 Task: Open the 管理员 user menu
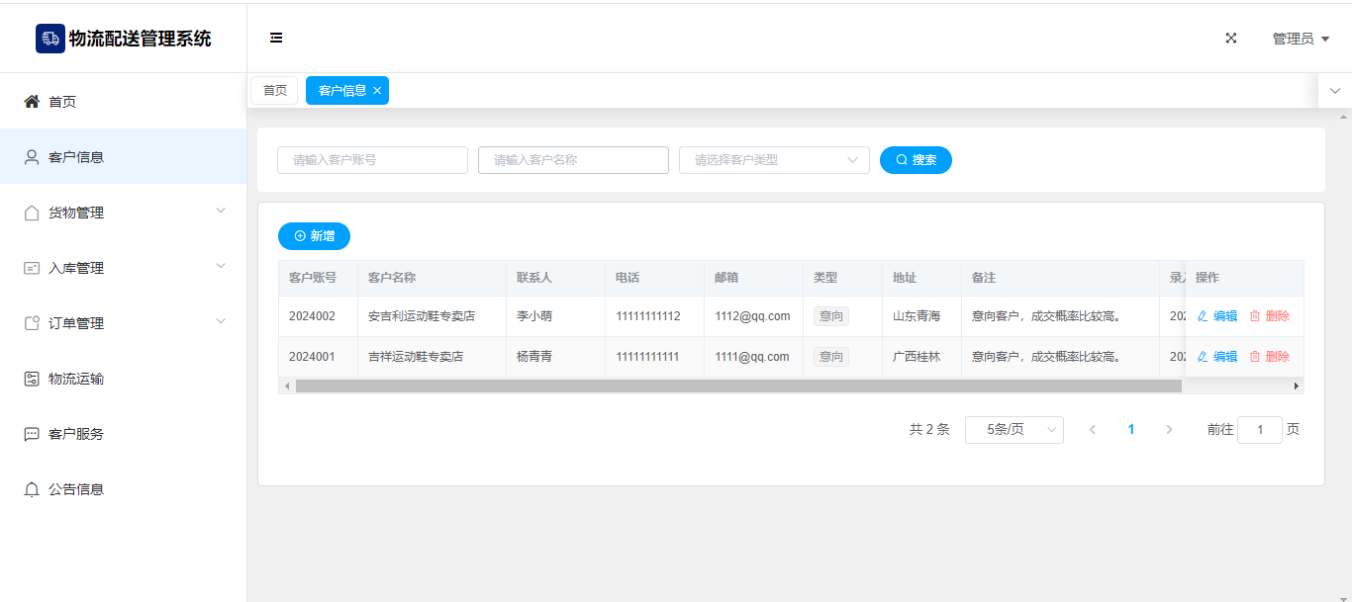[x=1300, y=39]
